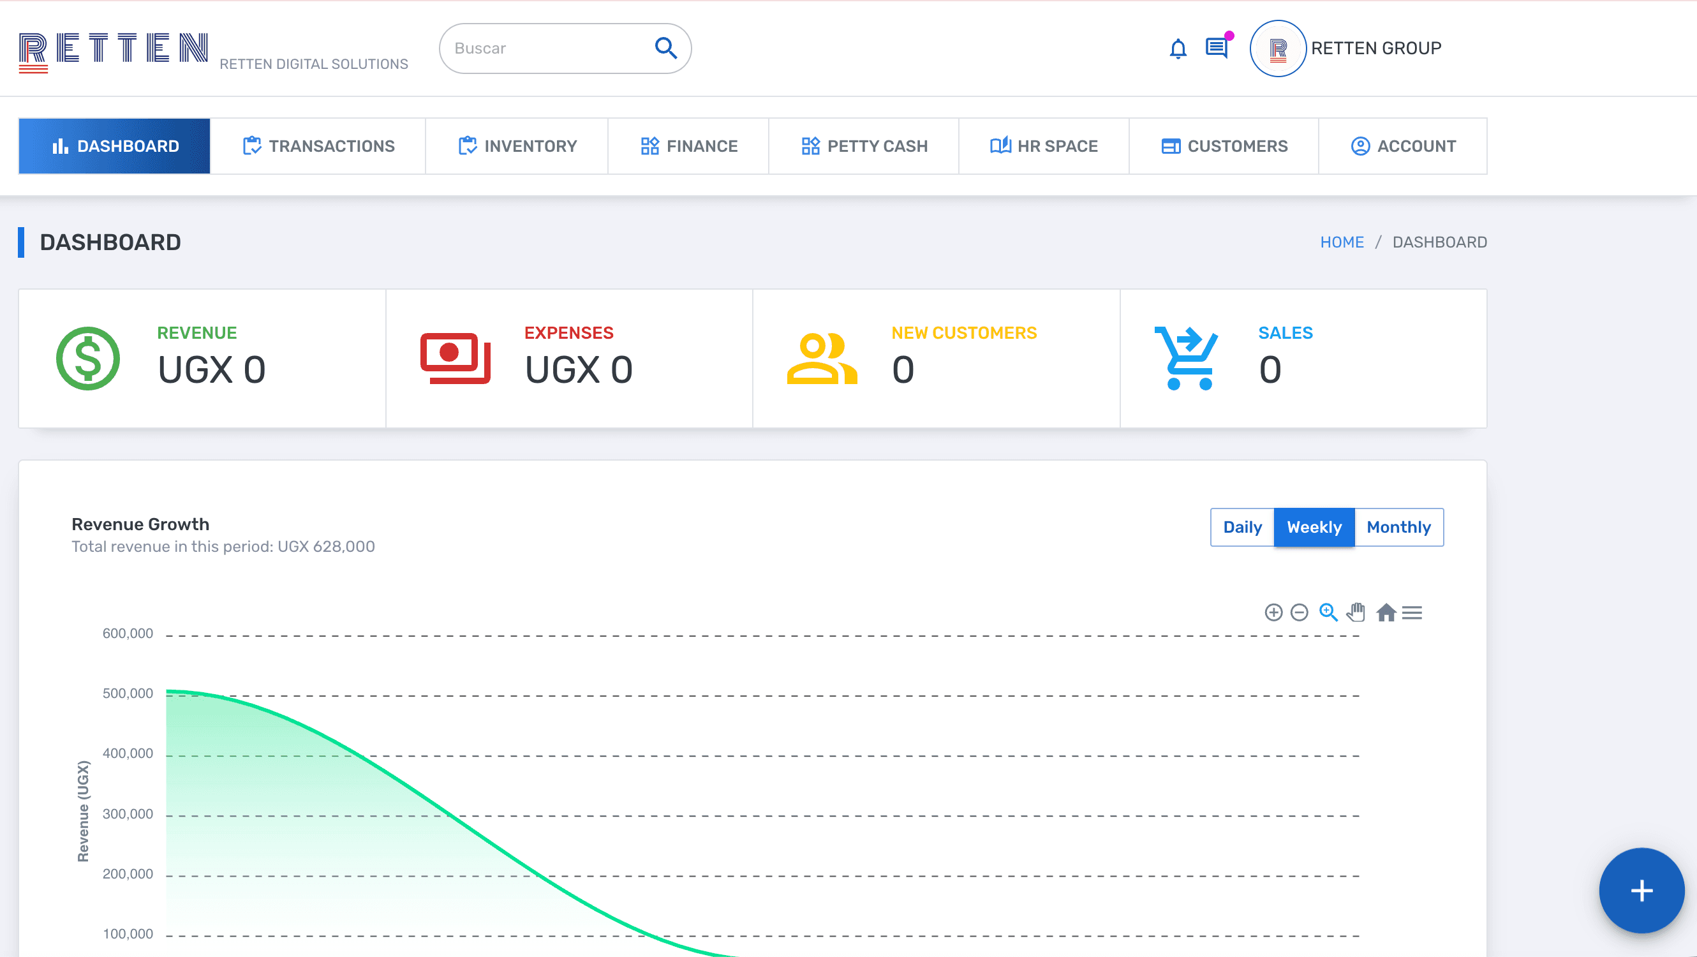The width and height of the screenshot is (1697, 957).
Task: Click the search magnifier icon
Action: (665, 48)
